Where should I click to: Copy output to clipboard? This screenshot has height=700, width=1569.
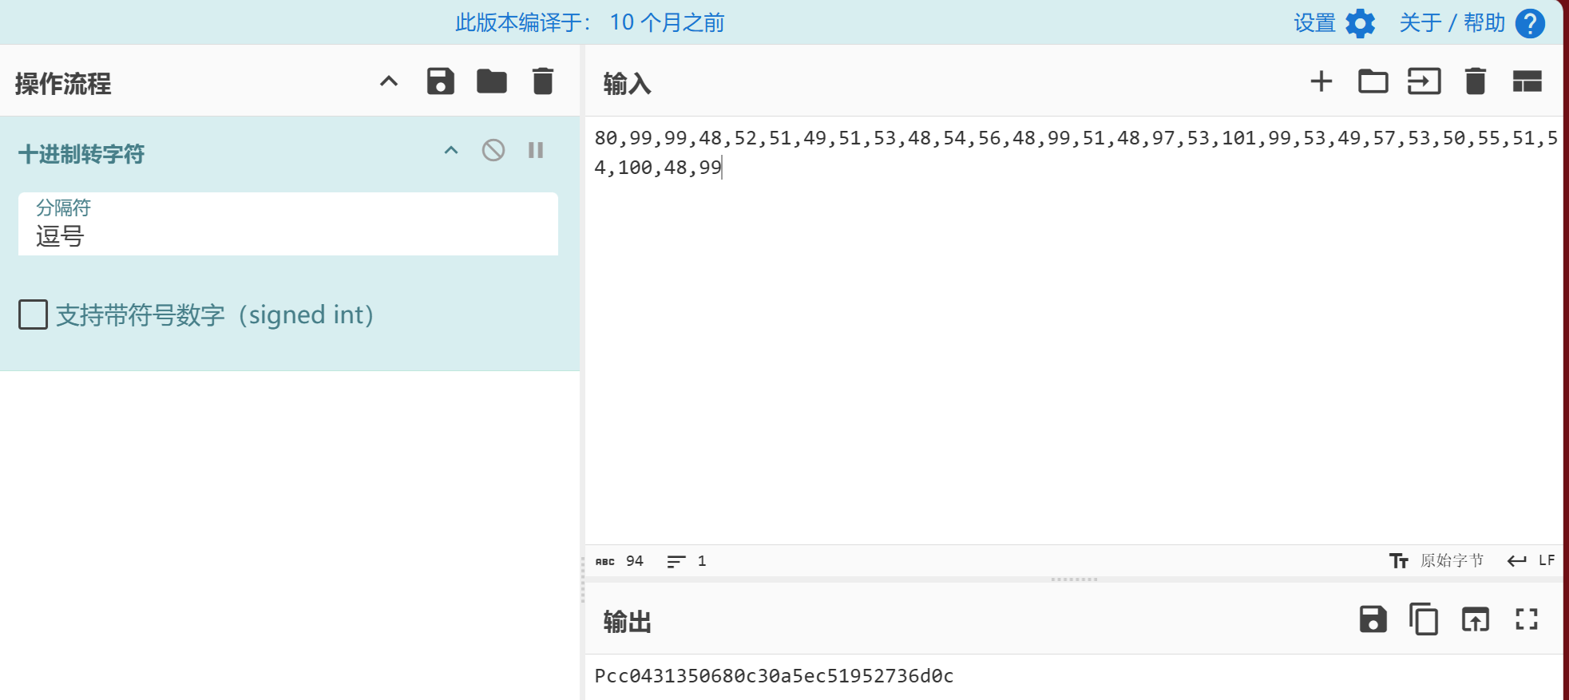point(1424,619)
